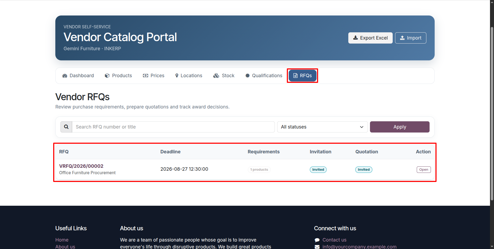Open the Import button
494x249 pixels.
click(x=411, y=38)
